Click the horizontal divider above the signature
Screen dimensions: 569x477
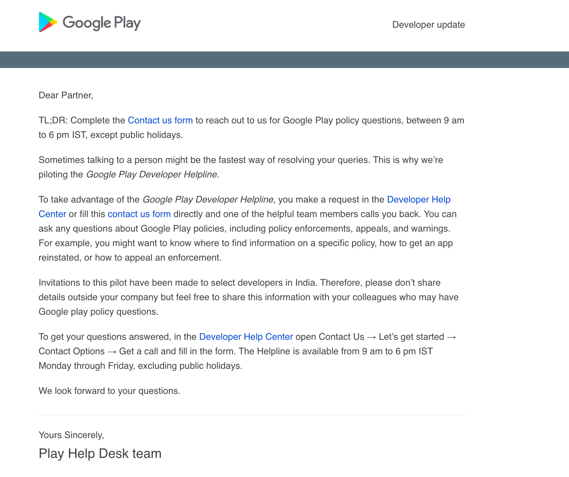pyautogui.click(x=252, y=414)
